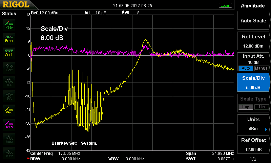Click the Units softkey
The height and width of the screenshot is (163, 271).
click(253, 124)
